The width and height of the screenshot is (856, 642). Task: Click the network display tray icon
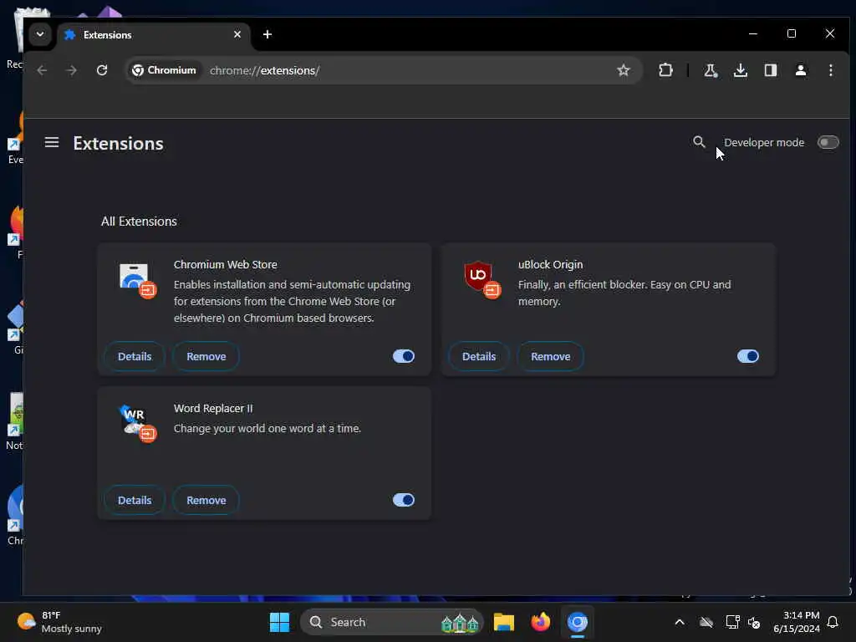pos(732,622)
